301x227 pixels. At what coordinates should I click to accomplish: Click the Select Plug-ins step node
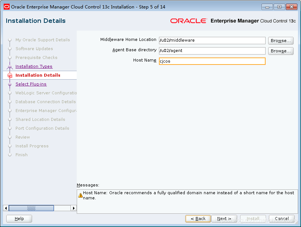(10, 84)
